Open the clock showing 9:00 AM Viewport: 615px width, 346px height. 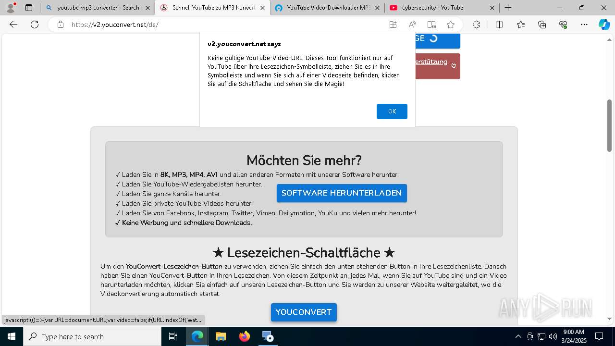tap(574, 336)
